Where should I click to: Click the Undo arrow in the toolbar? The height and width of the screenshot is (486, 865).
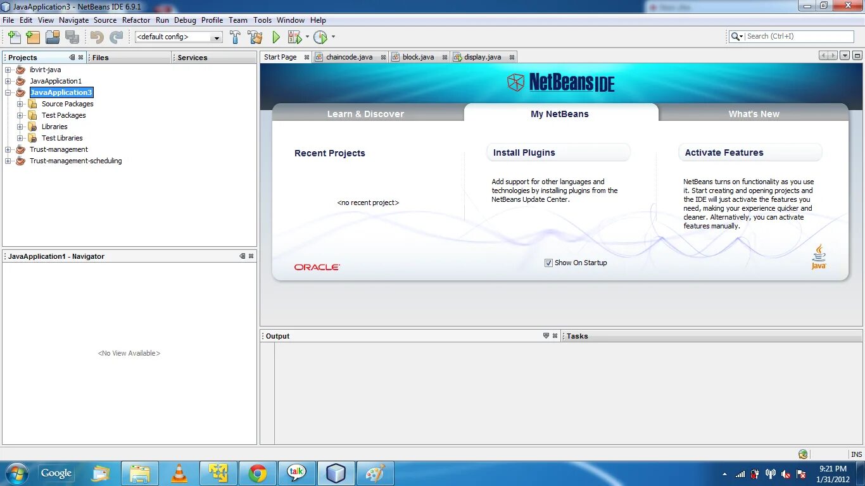pyautogui.click(x=96, y=37)
